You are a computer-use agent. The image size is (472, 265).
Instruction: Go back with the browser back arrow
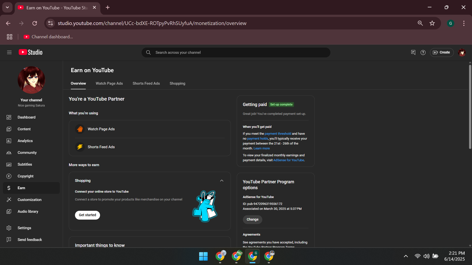point(8,23)
